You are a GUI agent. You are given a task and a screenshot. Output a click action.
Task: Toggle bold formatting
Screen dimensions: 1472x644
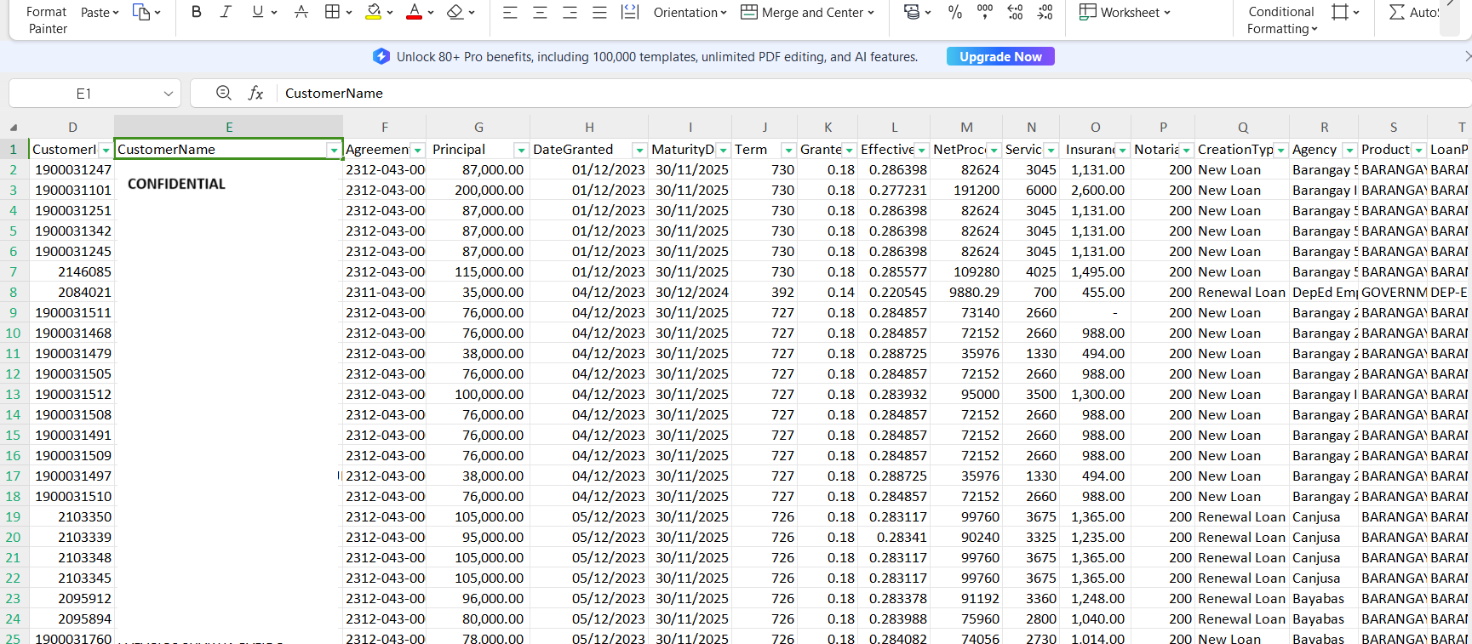pyautogui.click(x=197, y=12)
